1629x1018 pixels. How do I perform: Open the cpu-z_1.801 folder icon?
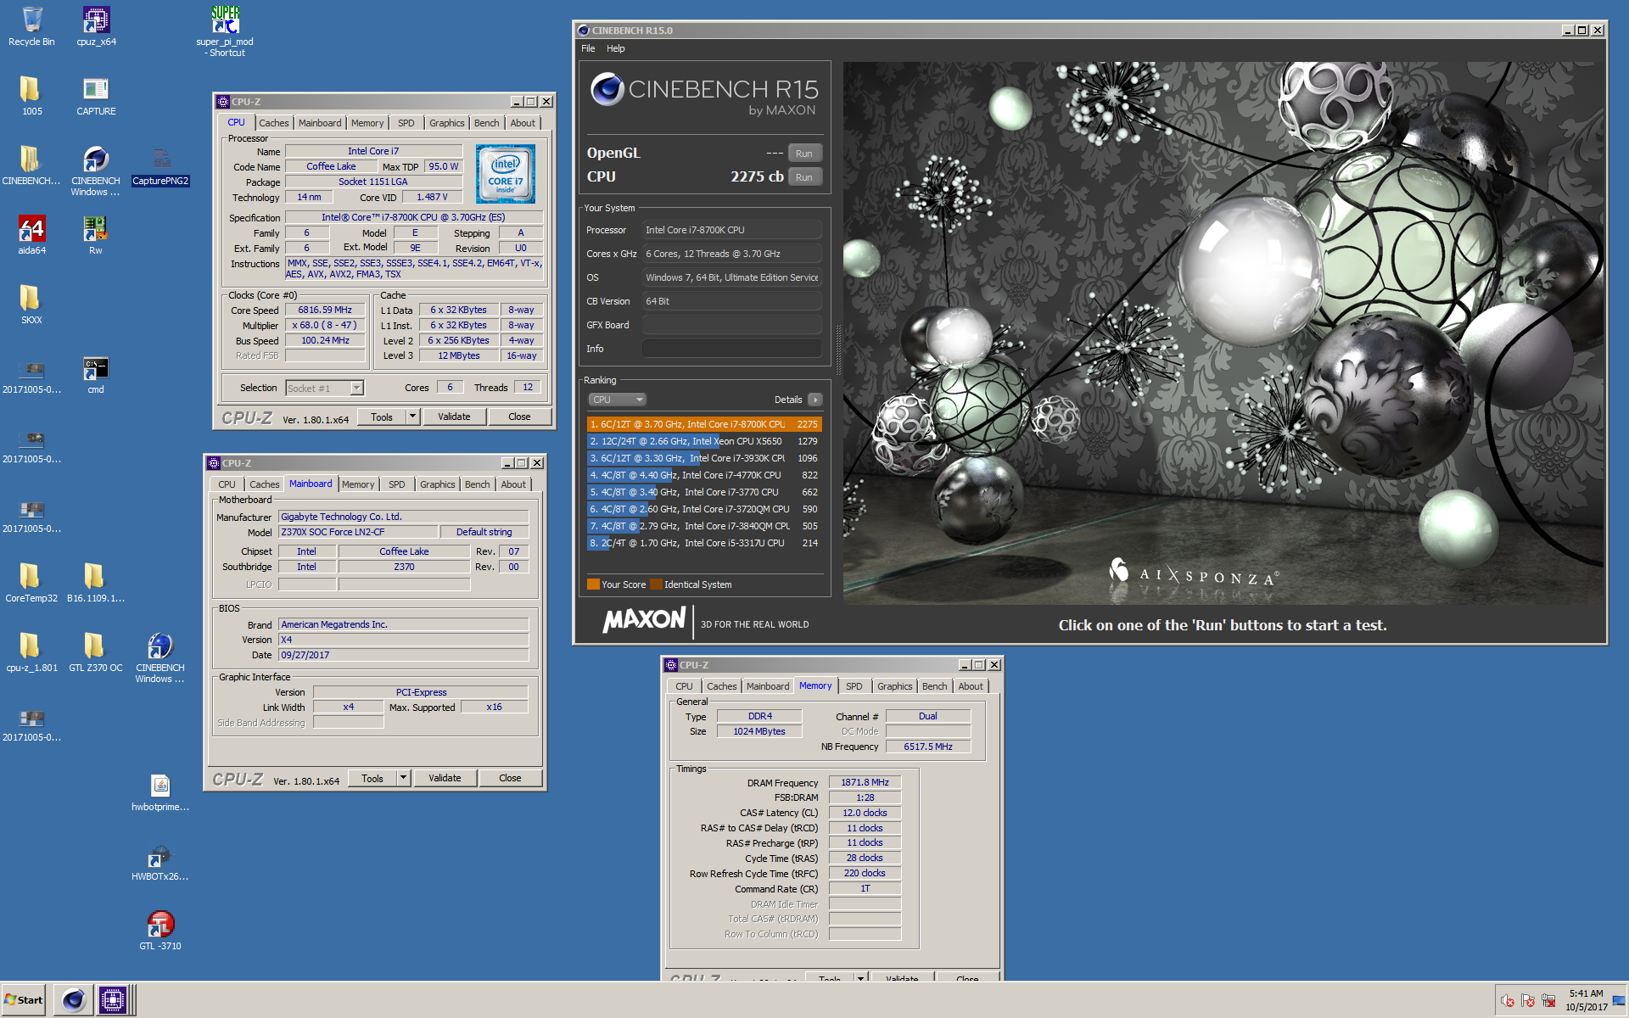(31, 652)
